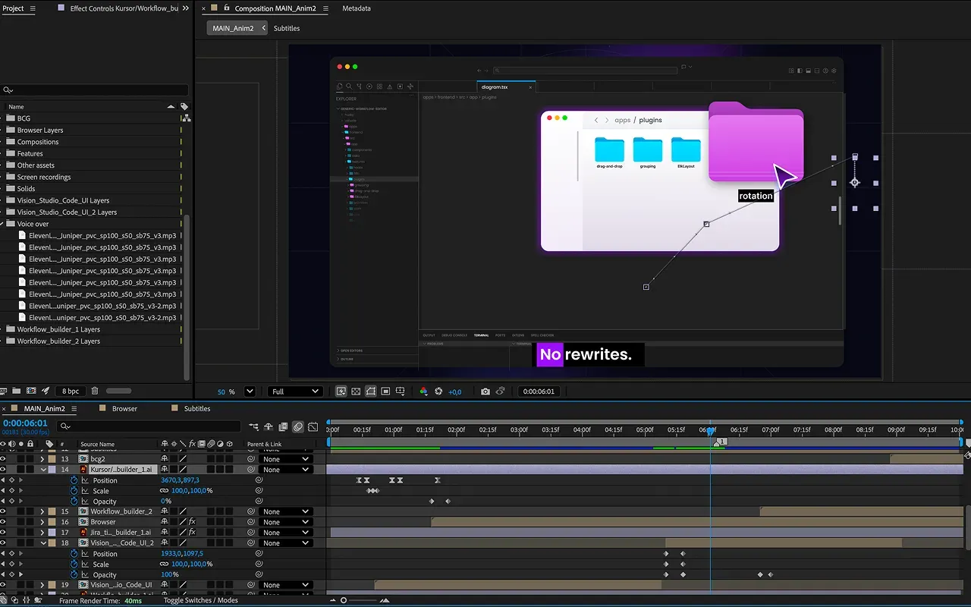Toggle motion blur icon in timeline header
This screenshot has width=971, height=607.
[x=298, y=427]
